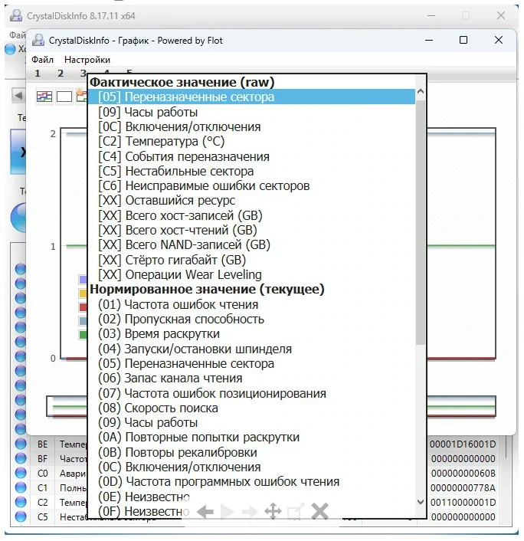Select [XX] Стёрто гигабайт (GB)
The height and width of the screenshot is (541, 524).
coord(251,260)
